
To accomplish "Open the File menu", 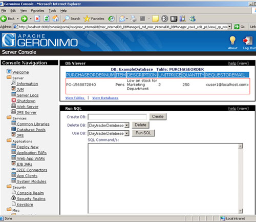I will coord(4,11).
